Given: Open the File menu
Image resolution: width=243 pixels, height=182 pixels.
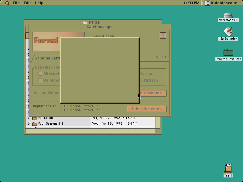Looking at the screenshot, I should [16, 3].
